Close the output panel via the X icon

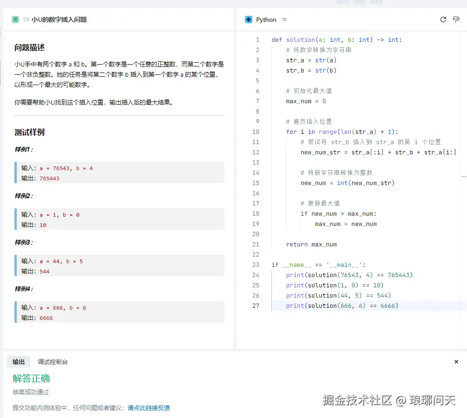pyautogui.click(x=456, y=362)
